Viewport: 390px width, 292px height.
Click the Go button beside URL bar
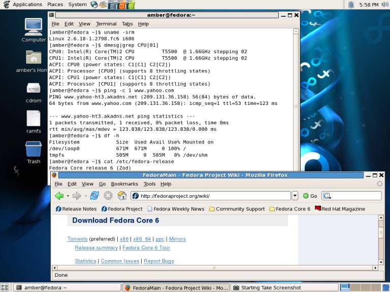310,196
